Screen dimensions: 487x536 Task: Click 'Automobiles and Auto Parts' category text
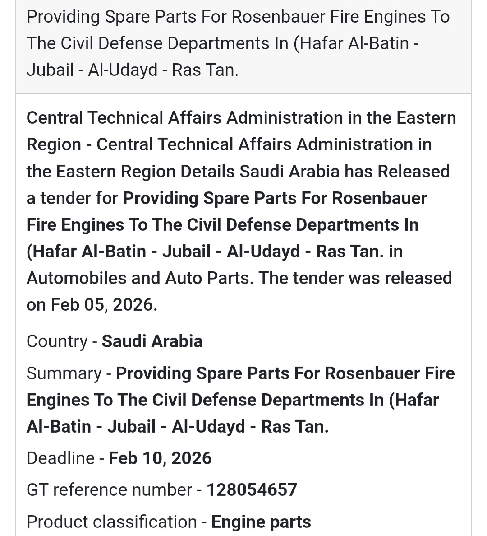(x=138, y=278)
